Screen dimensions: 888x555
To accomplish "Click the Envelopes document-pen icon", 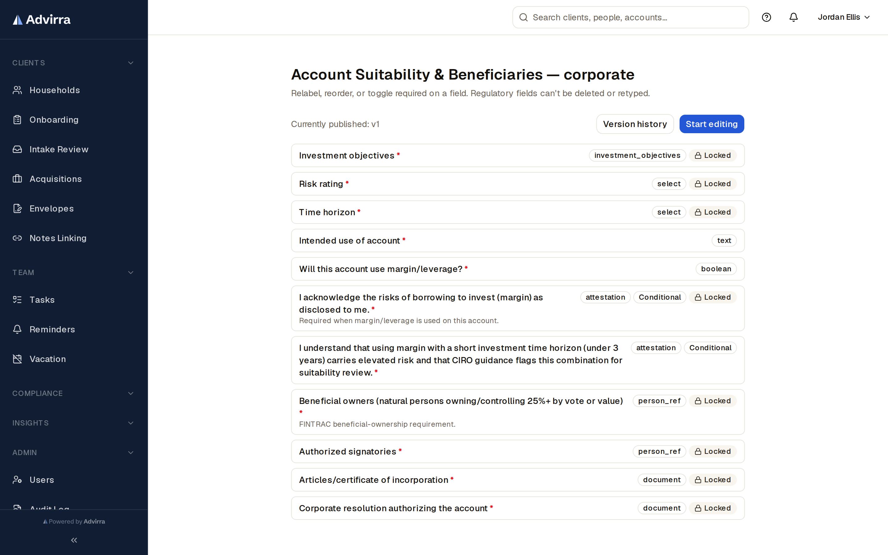I will (17, 208).
